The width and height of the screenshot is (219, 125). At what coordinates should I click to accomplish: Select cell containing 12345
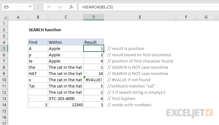[66, 105]
